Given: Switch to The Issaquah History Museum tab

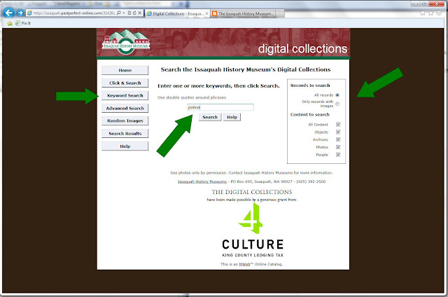Looking at the screenshot, I should [243, 13].
